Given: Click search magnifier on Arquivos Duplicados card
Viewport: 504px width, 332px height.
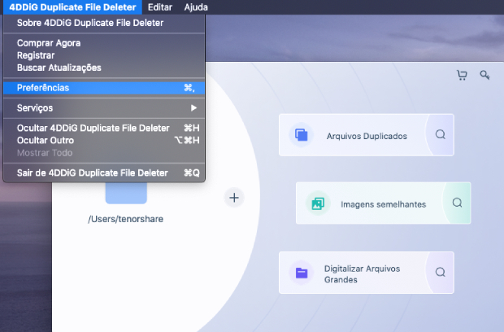Looking at the screenshot, I should pyautogui.click(x=440, y=135).
